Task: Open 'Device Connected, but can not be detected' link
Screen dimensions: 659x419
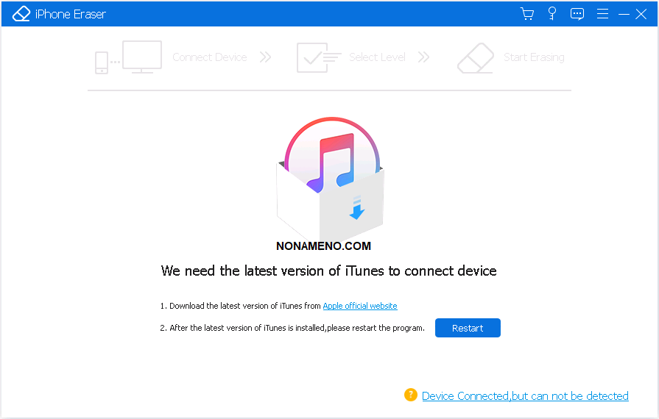Action: click(525, 395)
